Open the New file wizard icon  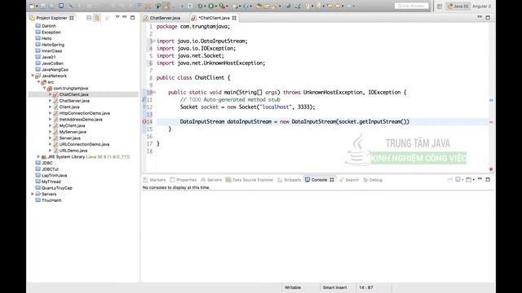coord(32,6)
